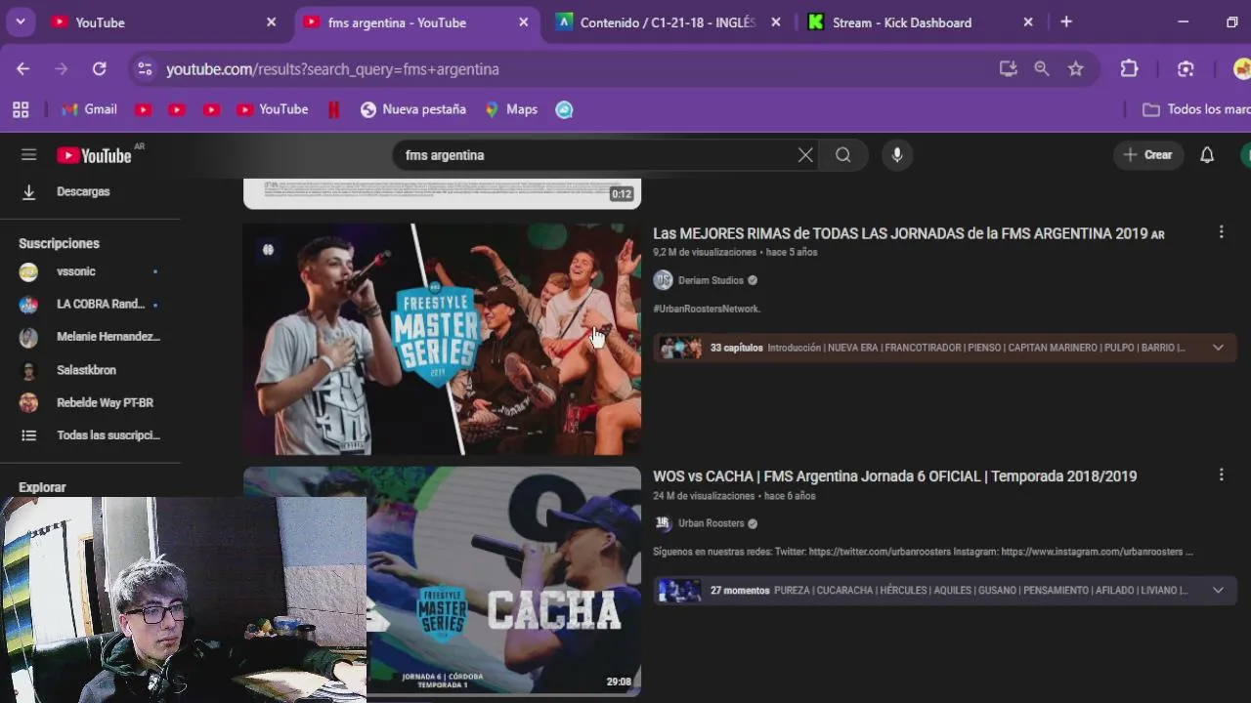This screenshot has width=1251, height=703.
Task: Click the YouTube logo in the header
Action: (x=94, y=155)
